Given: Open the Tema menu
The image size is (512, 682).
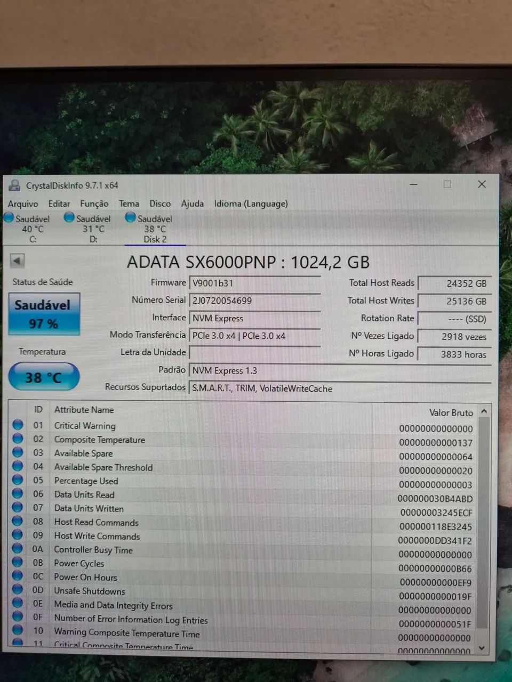Looking at the screenshot, I should [129, 204].
